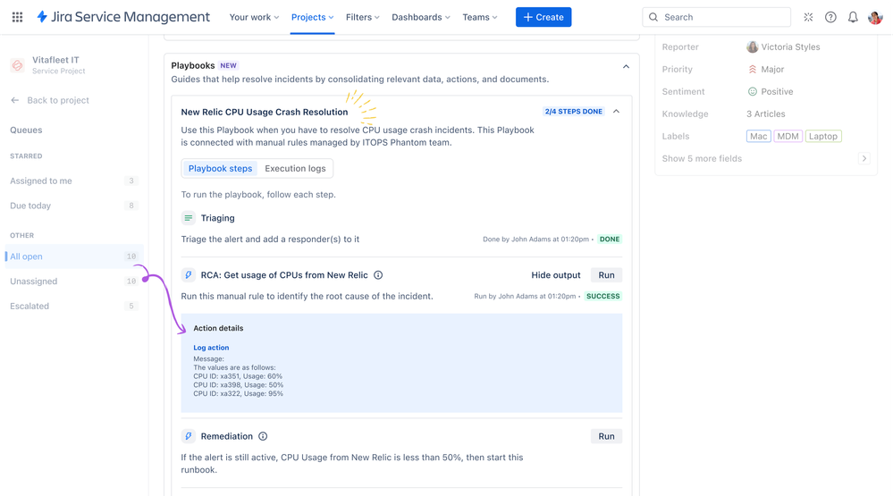Open the 3 Articles knowledge link
Image resolution: width=893 pixels, height=496 pixels.
coord(765,113)
